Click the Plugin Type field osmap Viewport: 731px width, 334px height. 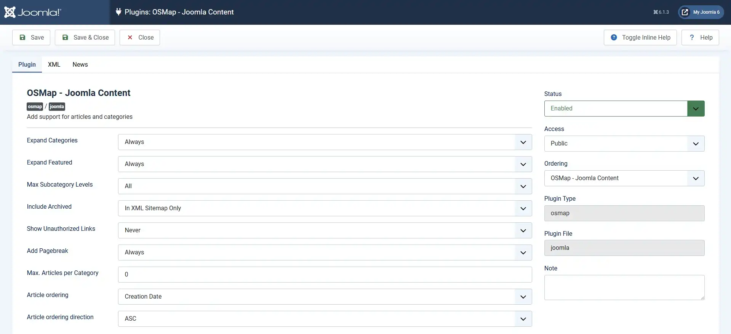click(x=624, y=213)
